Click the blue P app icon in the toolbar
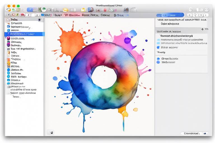 (91, 9)
